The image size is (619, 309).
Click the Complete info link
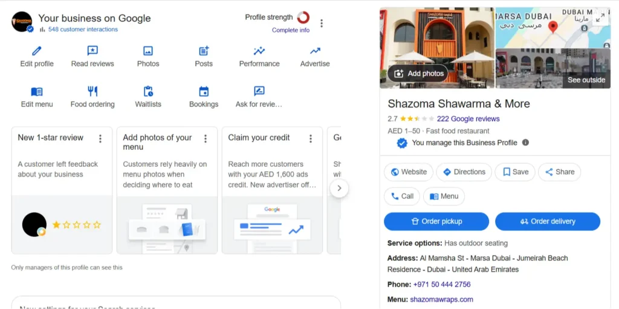pyautogui.click(x=291, y=30)
